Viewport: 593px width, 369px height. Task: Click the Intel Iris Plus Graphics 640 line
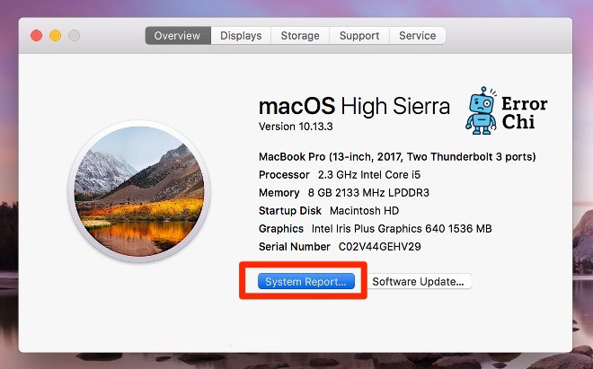375,228
